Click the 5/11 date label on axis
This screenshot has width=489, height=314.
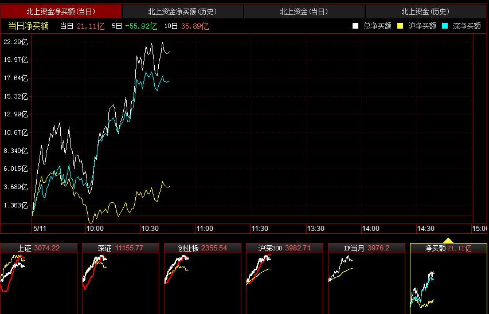tap(40, 229)
